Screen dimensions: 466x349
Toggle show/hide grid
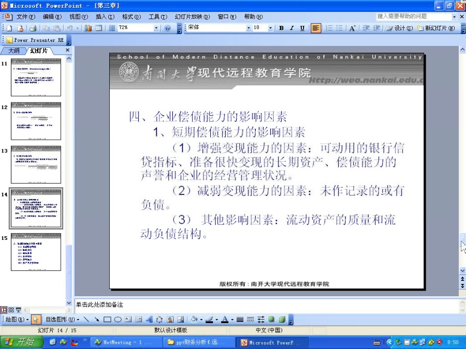point(112,28)
